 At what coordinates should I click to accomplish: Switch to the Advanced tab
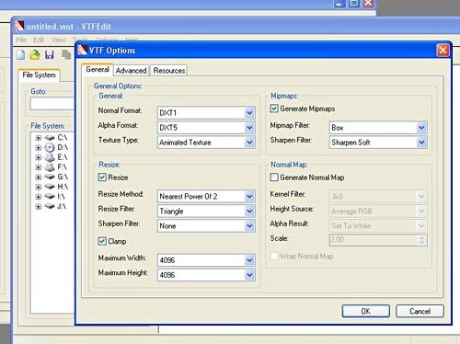(x=131, y=71)
